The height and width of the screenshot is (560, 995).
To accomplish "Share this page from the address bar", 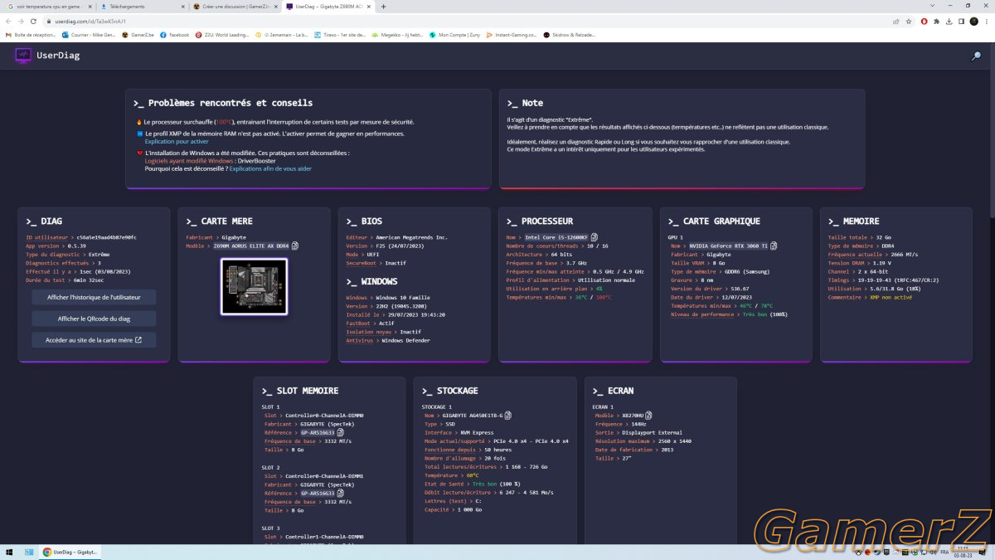I will point(896,22).
